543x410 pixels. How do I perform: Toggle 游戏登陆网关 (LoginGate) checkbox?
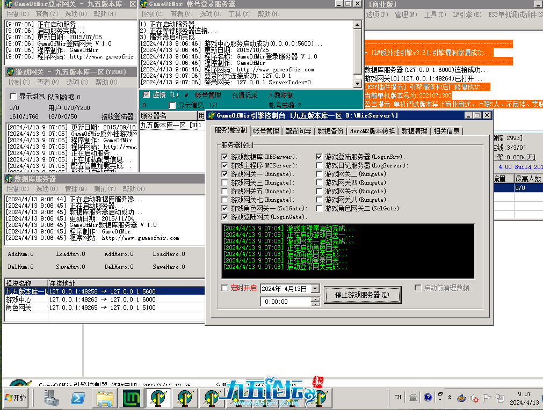click(x=225, y=217)
